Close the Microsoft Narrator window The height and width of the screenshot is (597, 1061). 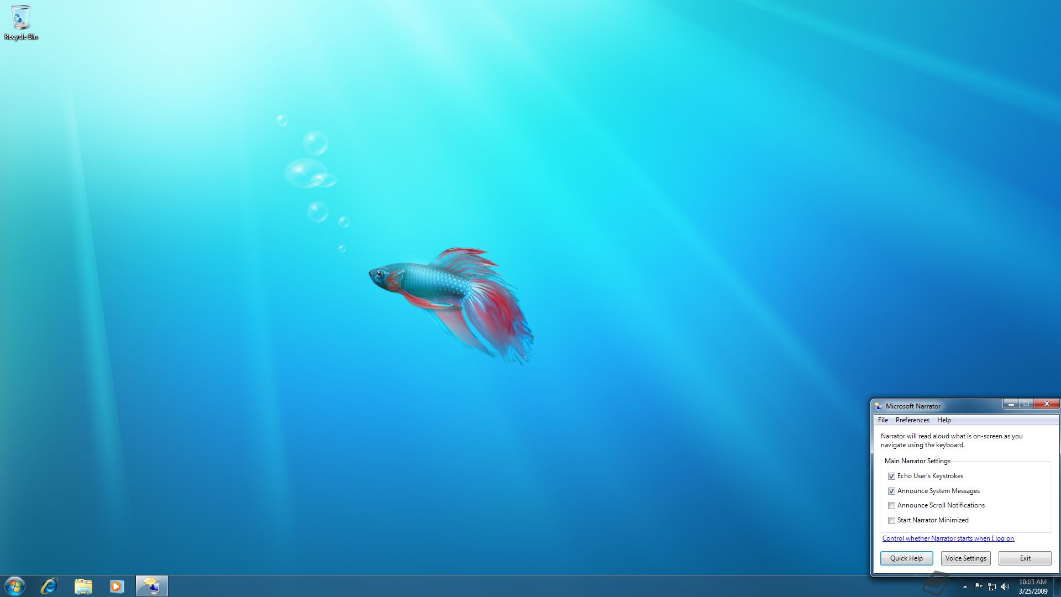(1046, 404)
